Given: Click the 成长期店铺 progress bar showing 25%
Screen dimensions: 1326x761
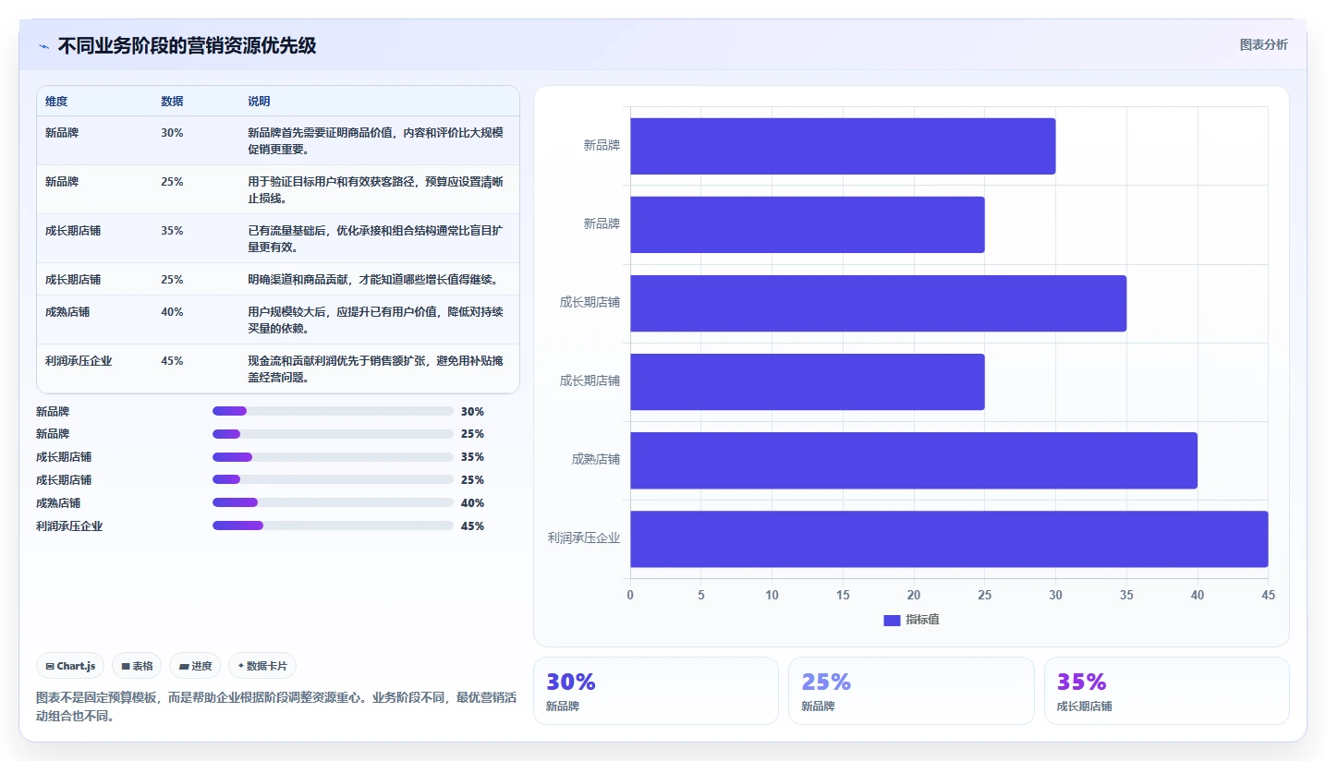Looking at the screenshot, I should [x=333, y=480].
